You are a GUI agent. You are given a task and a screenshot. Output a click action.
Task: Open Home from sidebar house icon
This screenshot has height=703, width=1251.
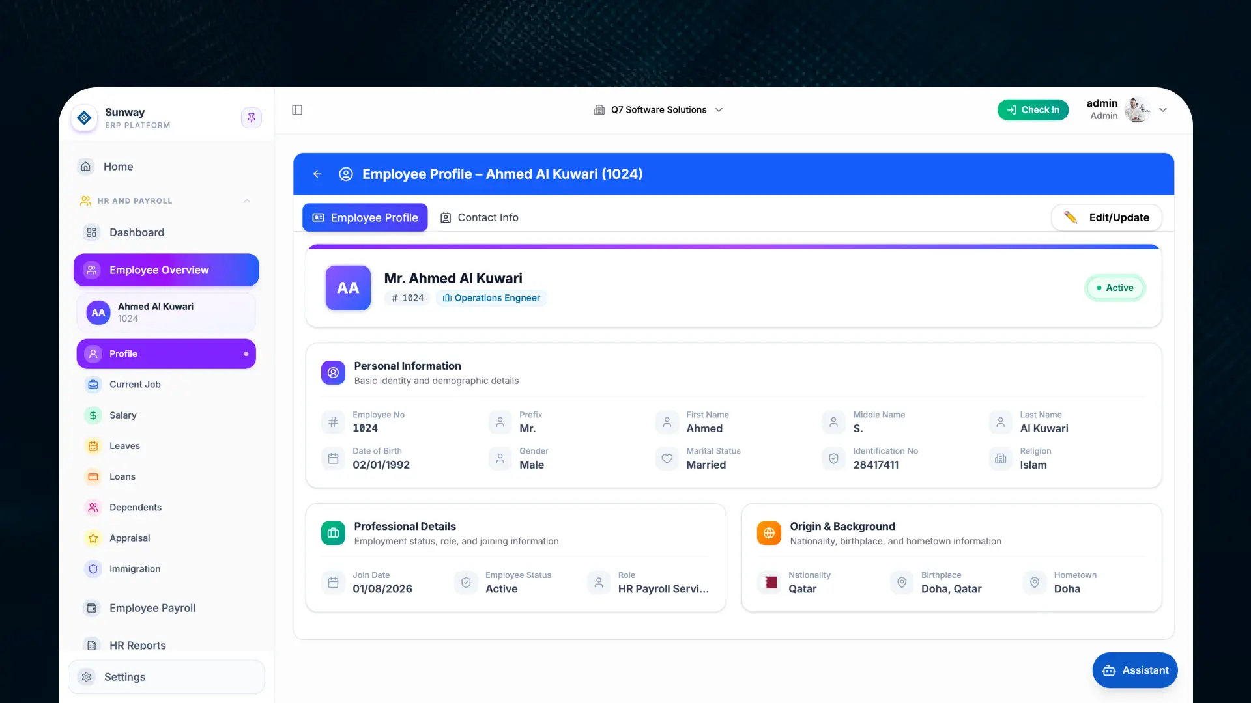(85, 167)
